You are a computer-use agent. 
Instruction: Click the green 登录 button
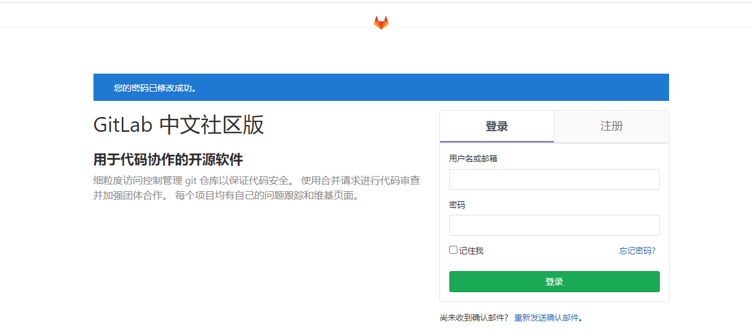coord(554,282)
